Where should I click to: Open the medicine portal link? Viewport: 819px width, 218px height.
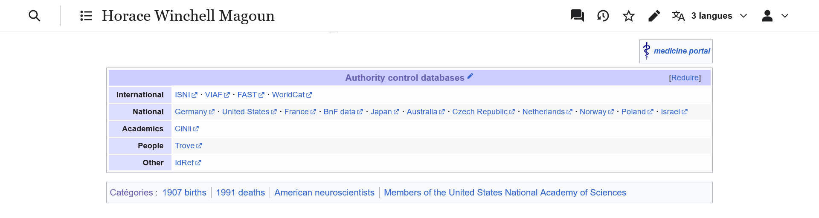[x=682, y=51]
